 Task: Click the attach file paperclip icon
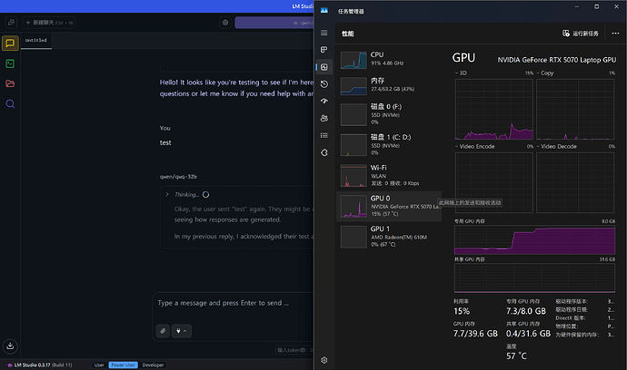pyautogui.click(x=163, y=331)
